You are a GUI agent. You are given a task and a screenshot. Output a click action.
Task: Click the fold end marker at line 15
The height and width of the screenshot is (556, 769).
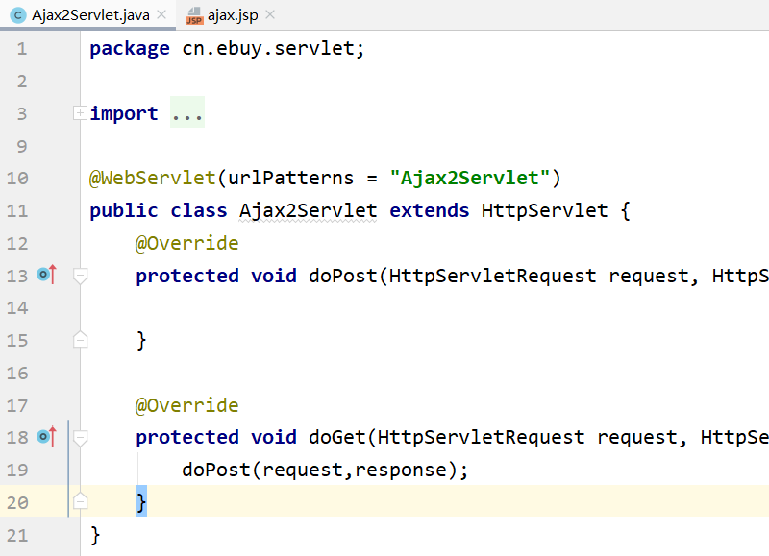click(80, 340)
